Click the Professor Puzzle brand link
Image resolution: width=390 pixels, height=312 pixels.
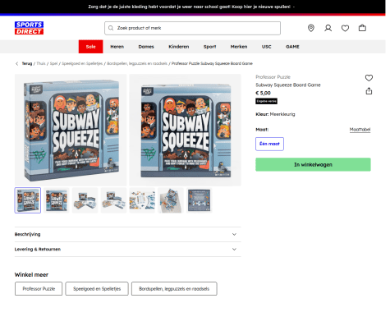click(x=273, y=77)
